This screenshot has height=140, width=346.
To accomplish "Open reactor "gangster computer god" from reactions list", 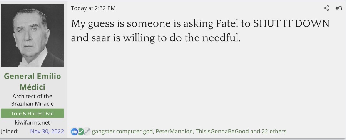I will (x=122, y=132).
